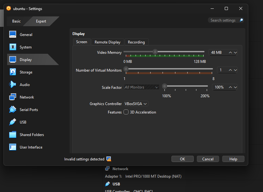Click the invalid settings warning icon
The image size is (263, 192).
tap(109, 159)
